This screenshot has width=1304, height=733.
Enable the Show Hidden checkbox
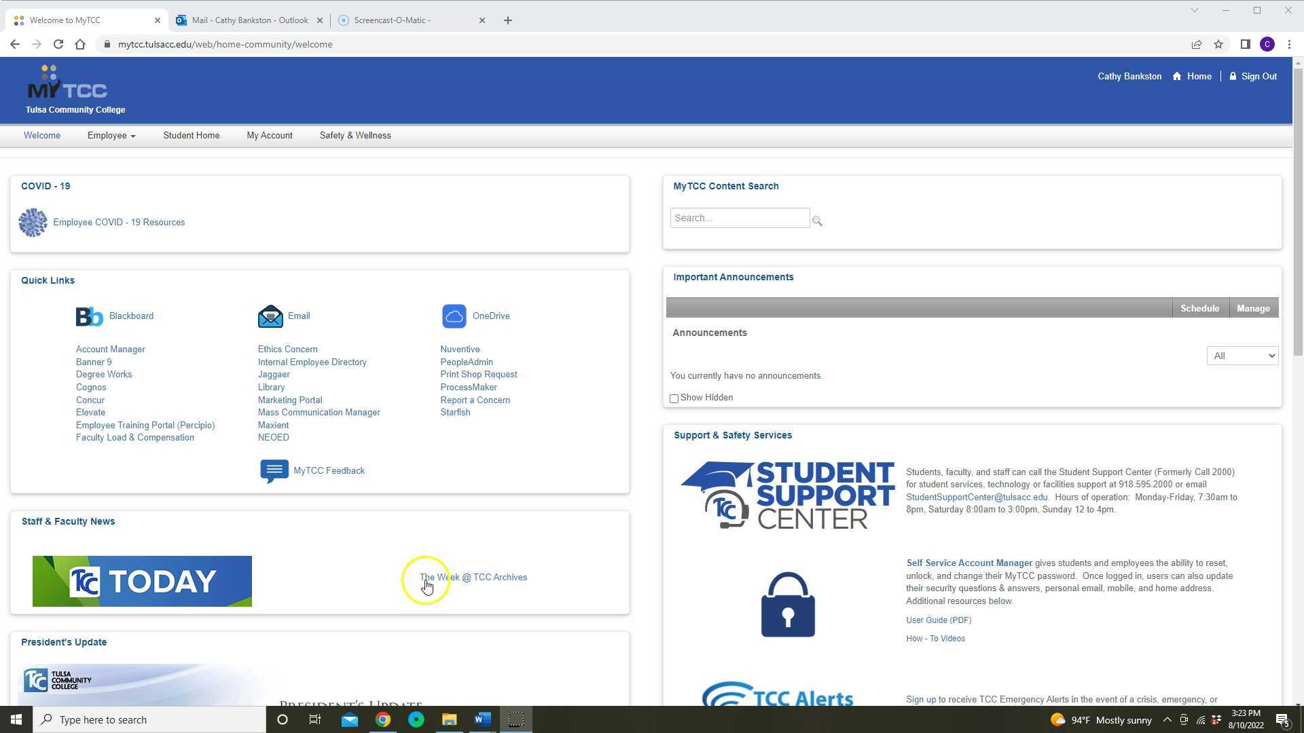point(674,398)
